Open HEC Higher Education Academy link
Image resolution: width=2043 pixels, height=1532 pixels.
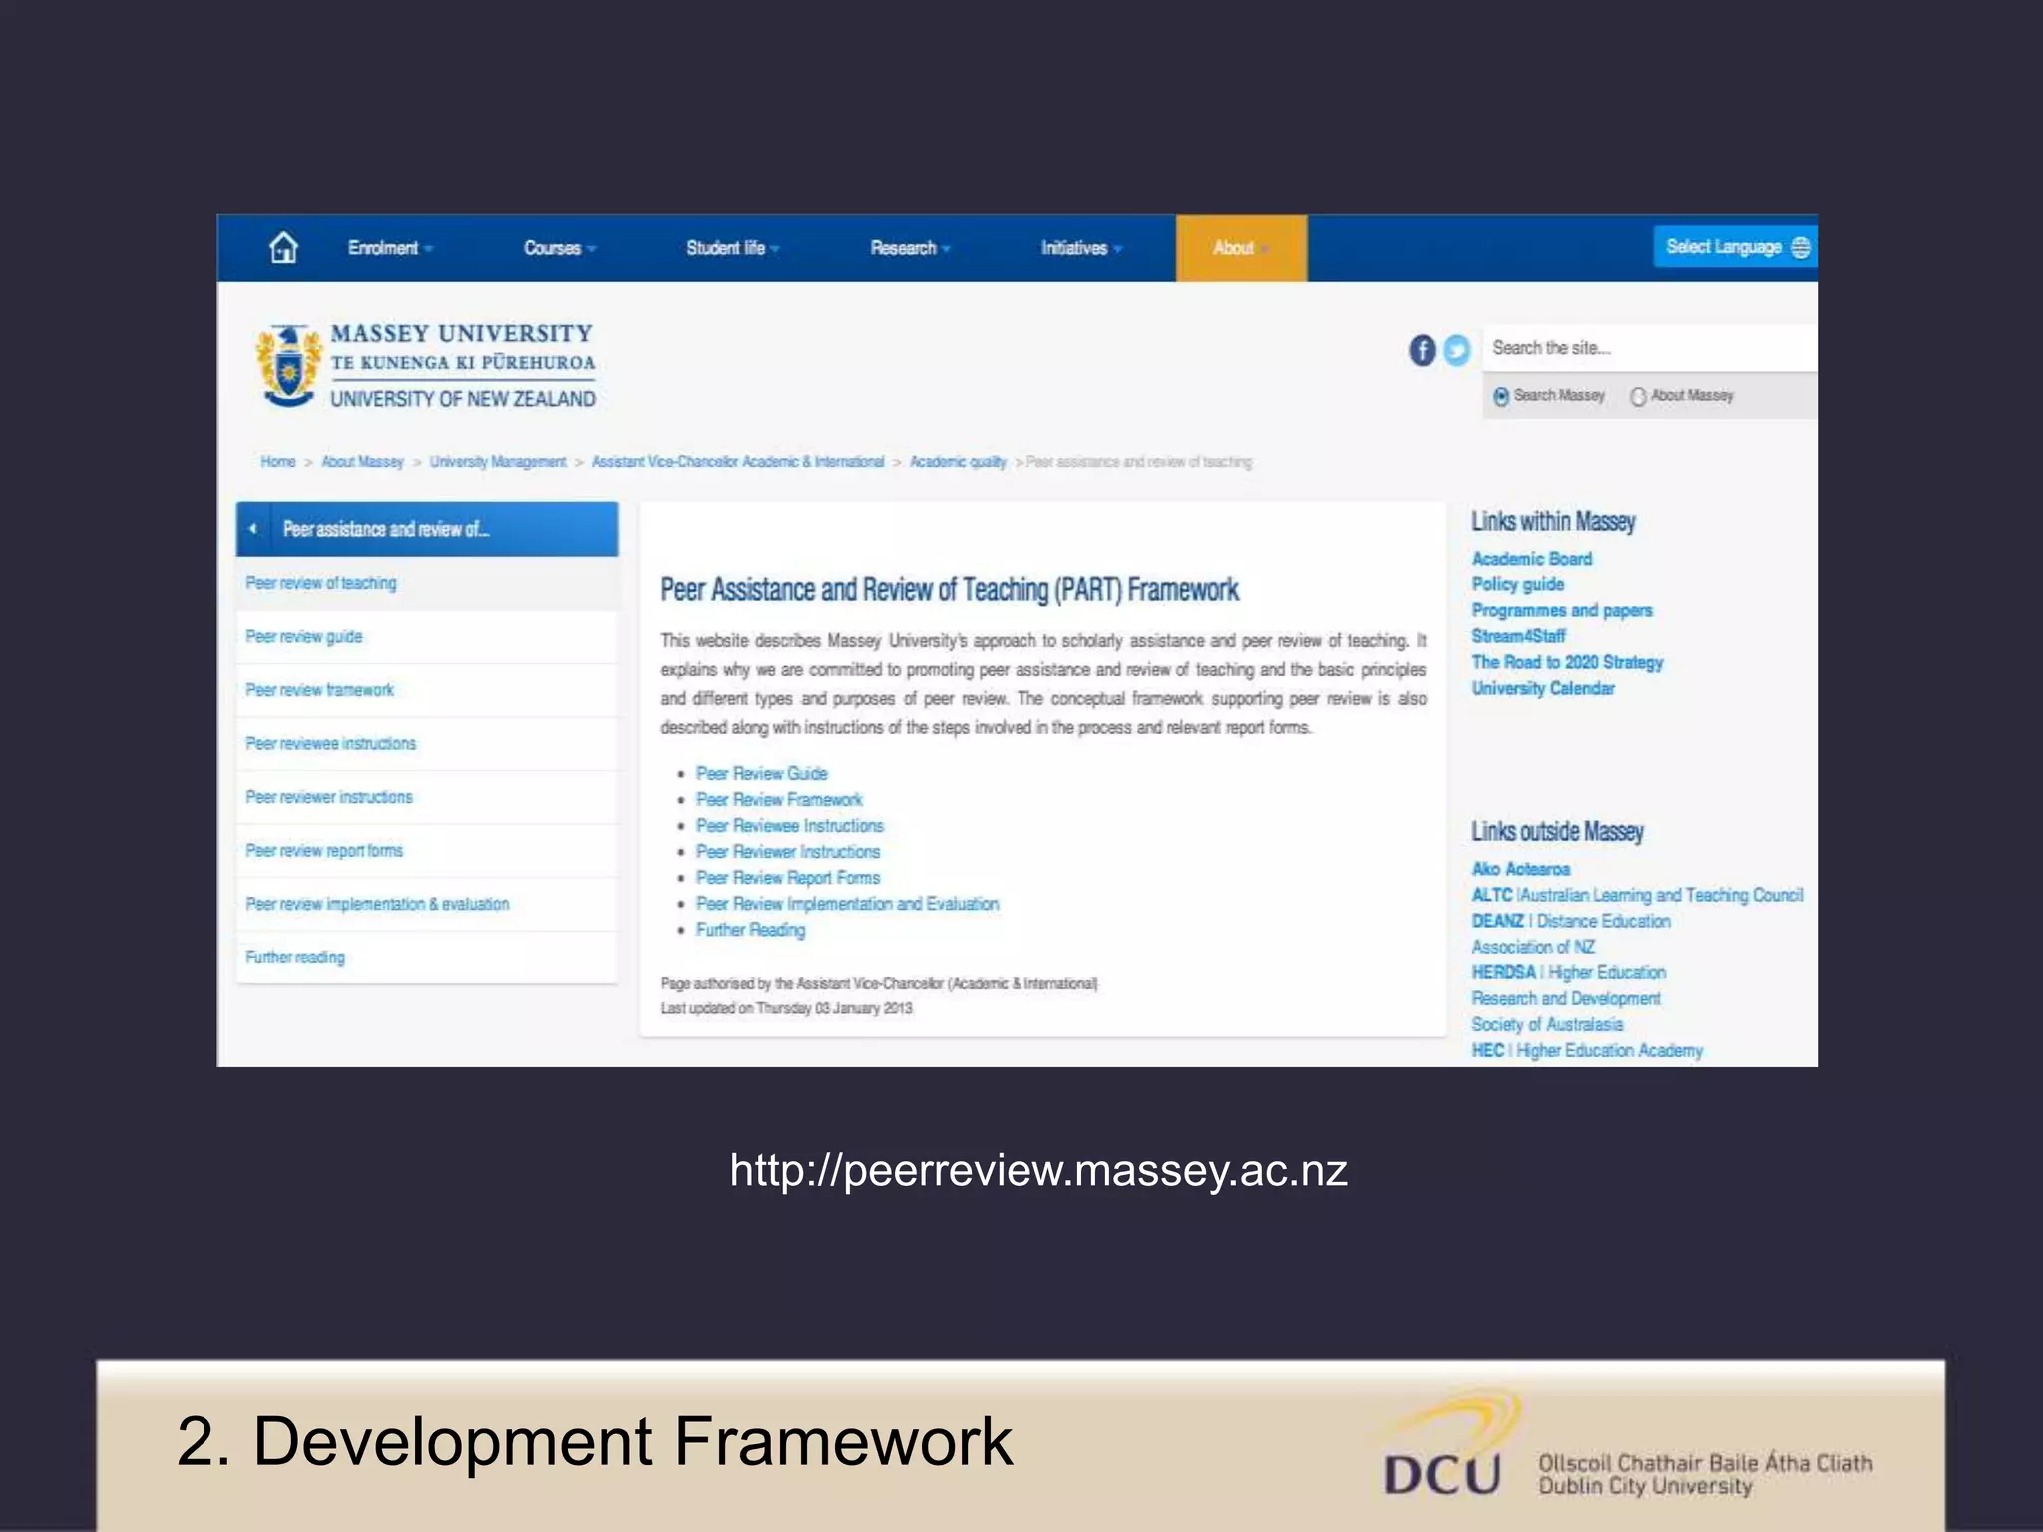point(1587,1050)
